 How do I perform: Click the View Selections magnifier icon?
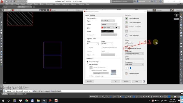pyautogui.click(x=126, y=35)
